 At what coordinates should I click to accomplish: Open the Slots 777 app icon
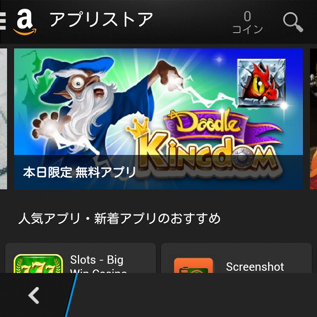pos(38,264)
